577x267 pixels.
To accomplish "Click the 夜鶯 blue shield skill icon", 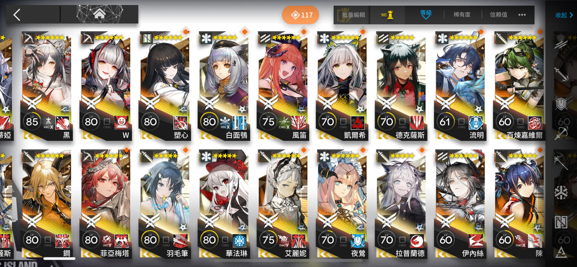I will (x=357, y=240).
